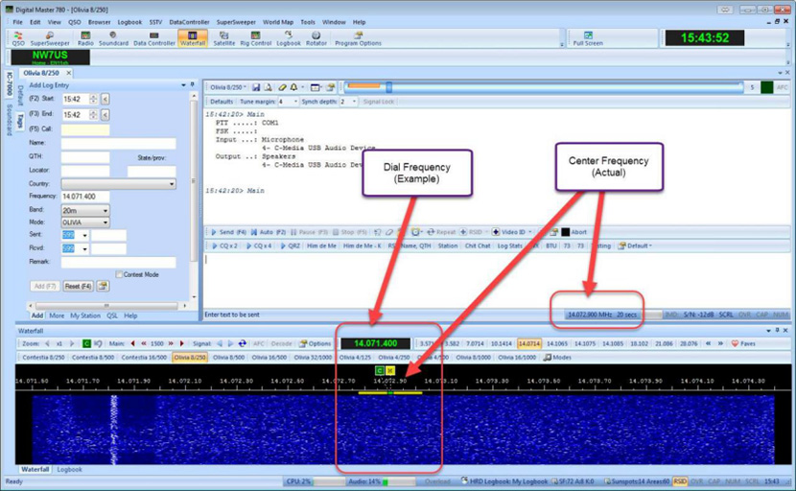Image resolution: width=796 pixels, height=491 pixels.
Task: Click the Data Controller toolbar icon
Action: (153, 38)
